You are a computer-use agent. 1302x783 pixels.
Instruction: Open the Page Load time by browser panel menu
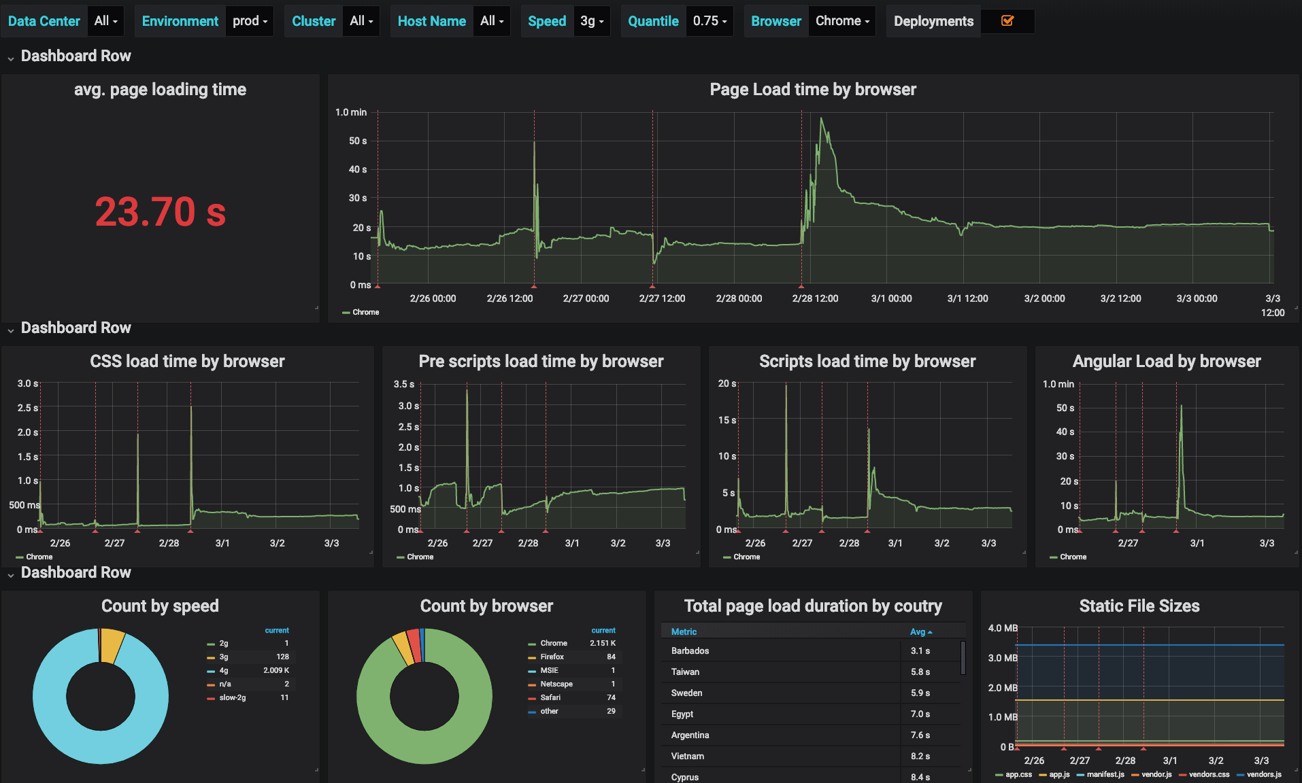(x=813, y=90)
